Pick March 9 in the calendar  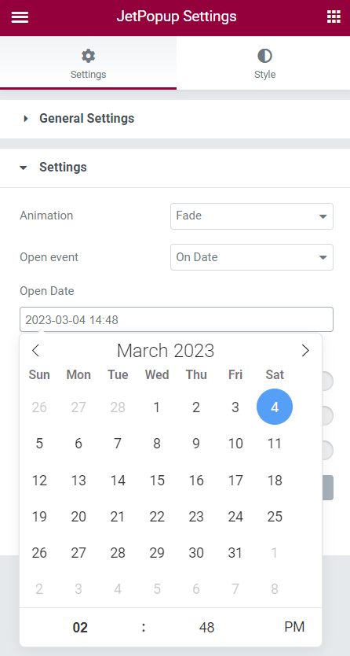(196, 444)
